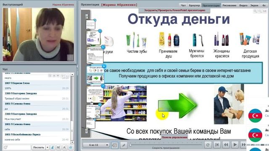269x151 pixels.
Task: Click the 'Детская продукция' slide label
Action: click(x=251, y=54)
